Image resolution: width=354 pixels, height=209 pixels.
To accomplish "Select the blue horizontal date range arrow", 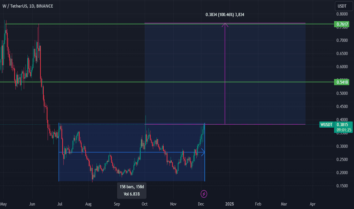I will pos(132,152).
